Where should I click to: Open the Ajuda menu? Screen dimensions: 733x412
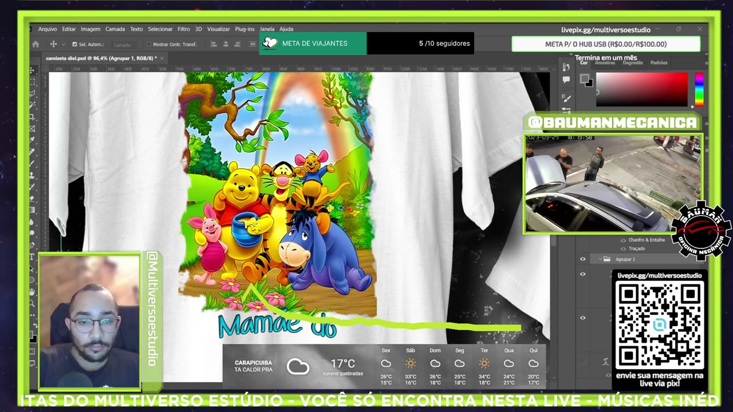(x=286, y=29)
